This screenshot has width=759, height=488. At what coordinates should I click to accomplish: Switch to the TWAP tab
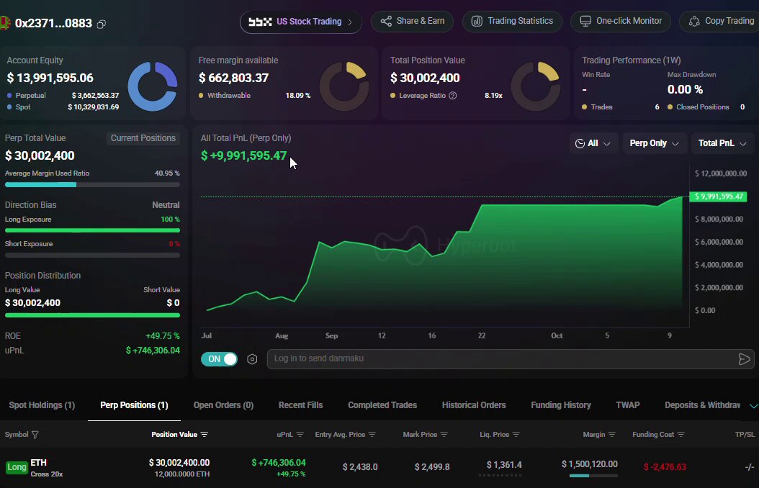628,405
